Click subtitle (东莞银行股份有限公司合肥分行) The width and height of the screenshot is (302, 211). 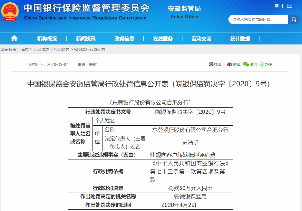150,102
